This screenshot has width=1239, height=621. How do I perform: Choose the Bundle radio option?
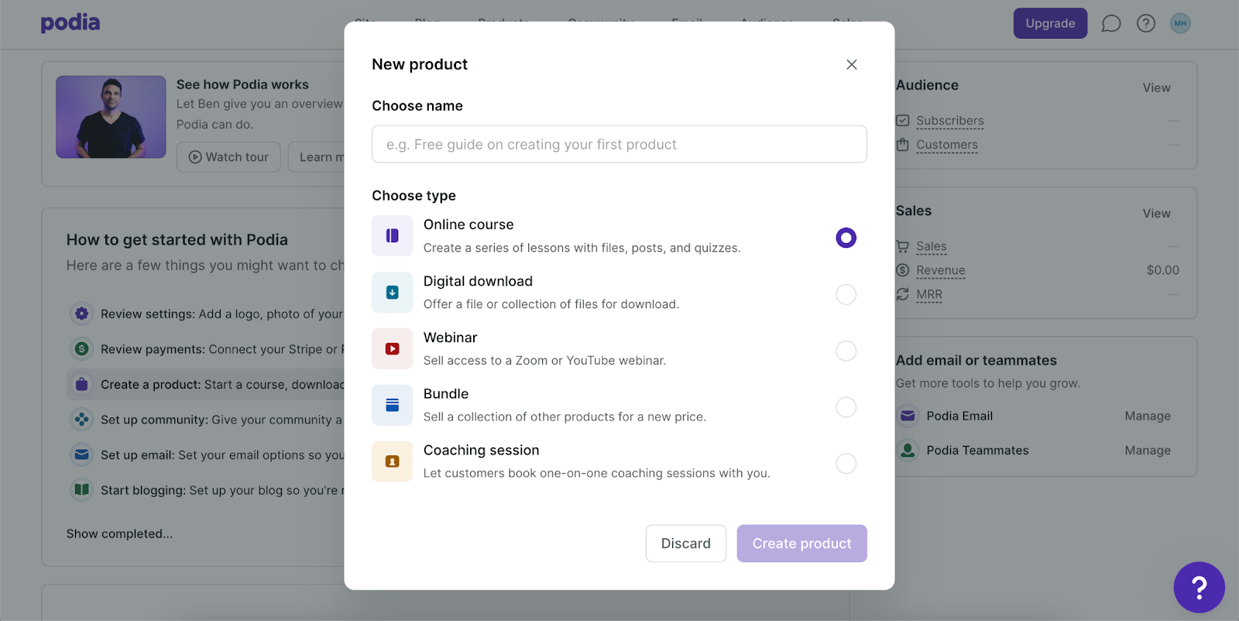pos(846,407)
